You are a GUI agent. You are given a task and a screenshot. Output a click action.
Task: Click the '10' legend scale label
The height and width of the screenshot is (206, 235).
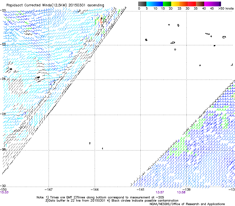click(x=155, y=9)
